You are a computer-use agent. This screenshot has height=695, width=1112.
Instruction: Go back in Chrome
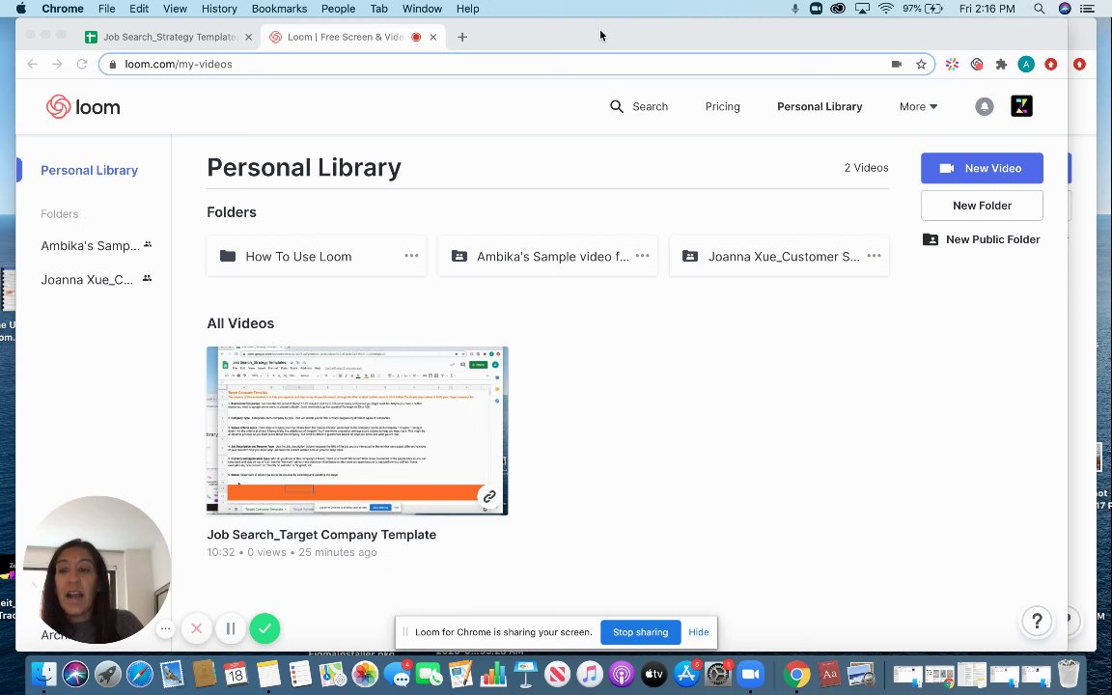[x=32, y=64]
